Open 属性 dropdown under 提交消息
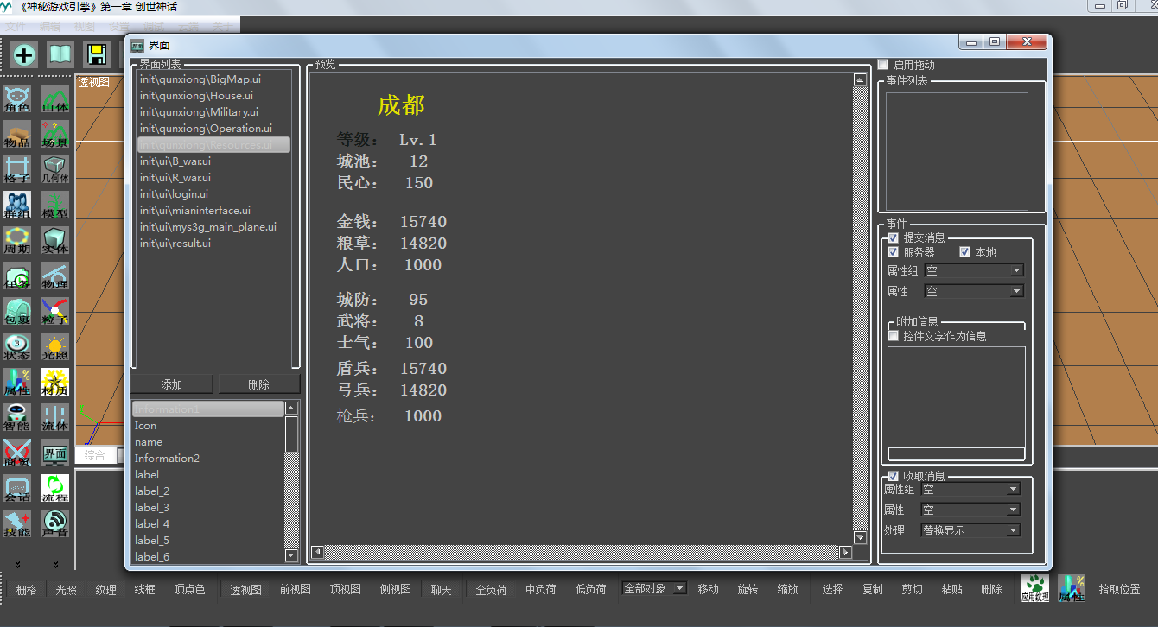 (x=974, y=292)
